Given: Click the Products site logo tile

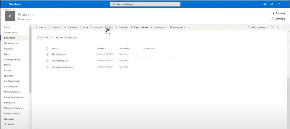Looking at the screenshot, I should (x=10, y=16).
